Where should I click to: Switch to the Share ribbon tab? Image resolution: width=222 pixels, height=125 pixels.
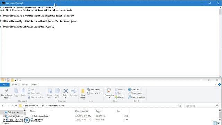coord(25,85)
